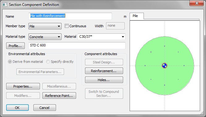This screenshot has height=117, width=206.
Task: Expand the Material C30/37* combo box
Action: coord(101,37)
